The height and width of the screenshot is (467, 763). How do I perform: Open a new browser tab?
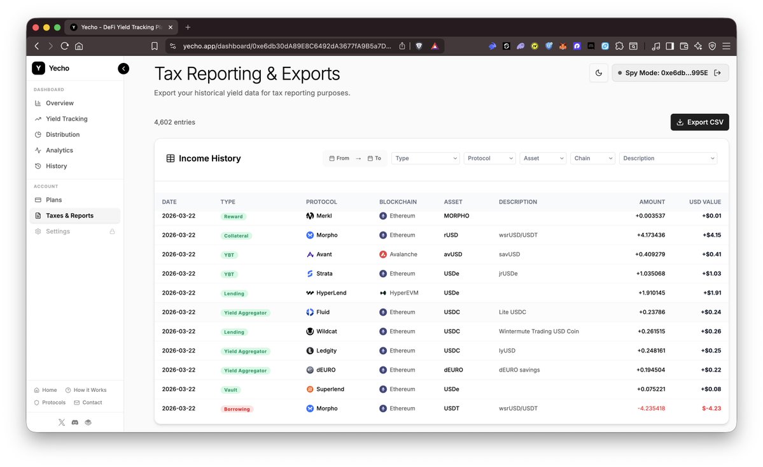(x=188, y=27)
